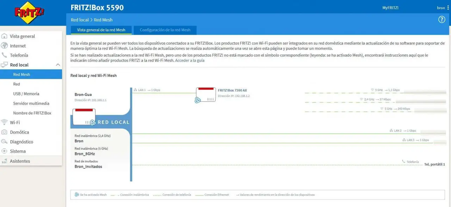Click the FRITZ!Box 7590 AX device icon
The image size is (451, 207).
206,95
